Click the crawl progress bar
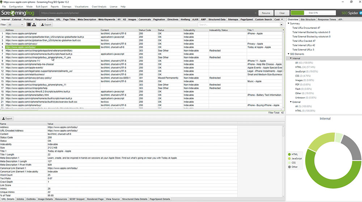Image resolution: width=362 pixels, height=202 pixels. [x=313, y=13]
